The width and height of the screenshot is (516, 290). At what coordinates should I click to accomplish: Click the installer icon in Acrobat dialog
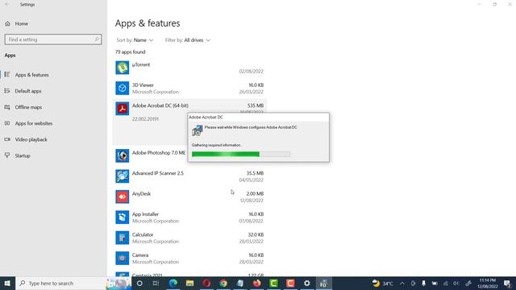click(x=197, y=130)
